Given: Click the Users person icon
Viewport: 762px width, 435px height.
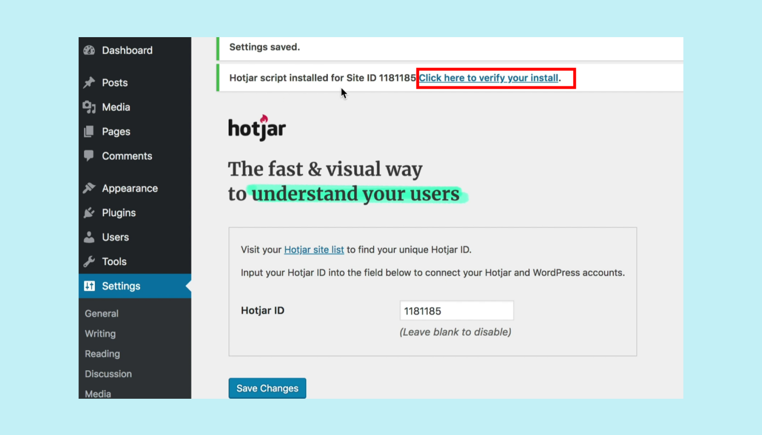Looking at the screenshot, I should tap(89, 237).
